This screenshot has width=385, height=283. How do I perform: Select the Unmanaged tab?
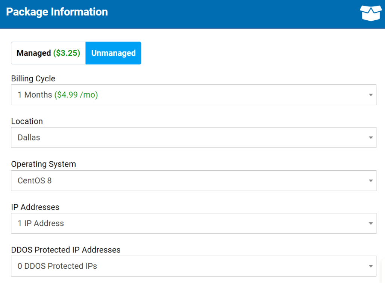113,53
